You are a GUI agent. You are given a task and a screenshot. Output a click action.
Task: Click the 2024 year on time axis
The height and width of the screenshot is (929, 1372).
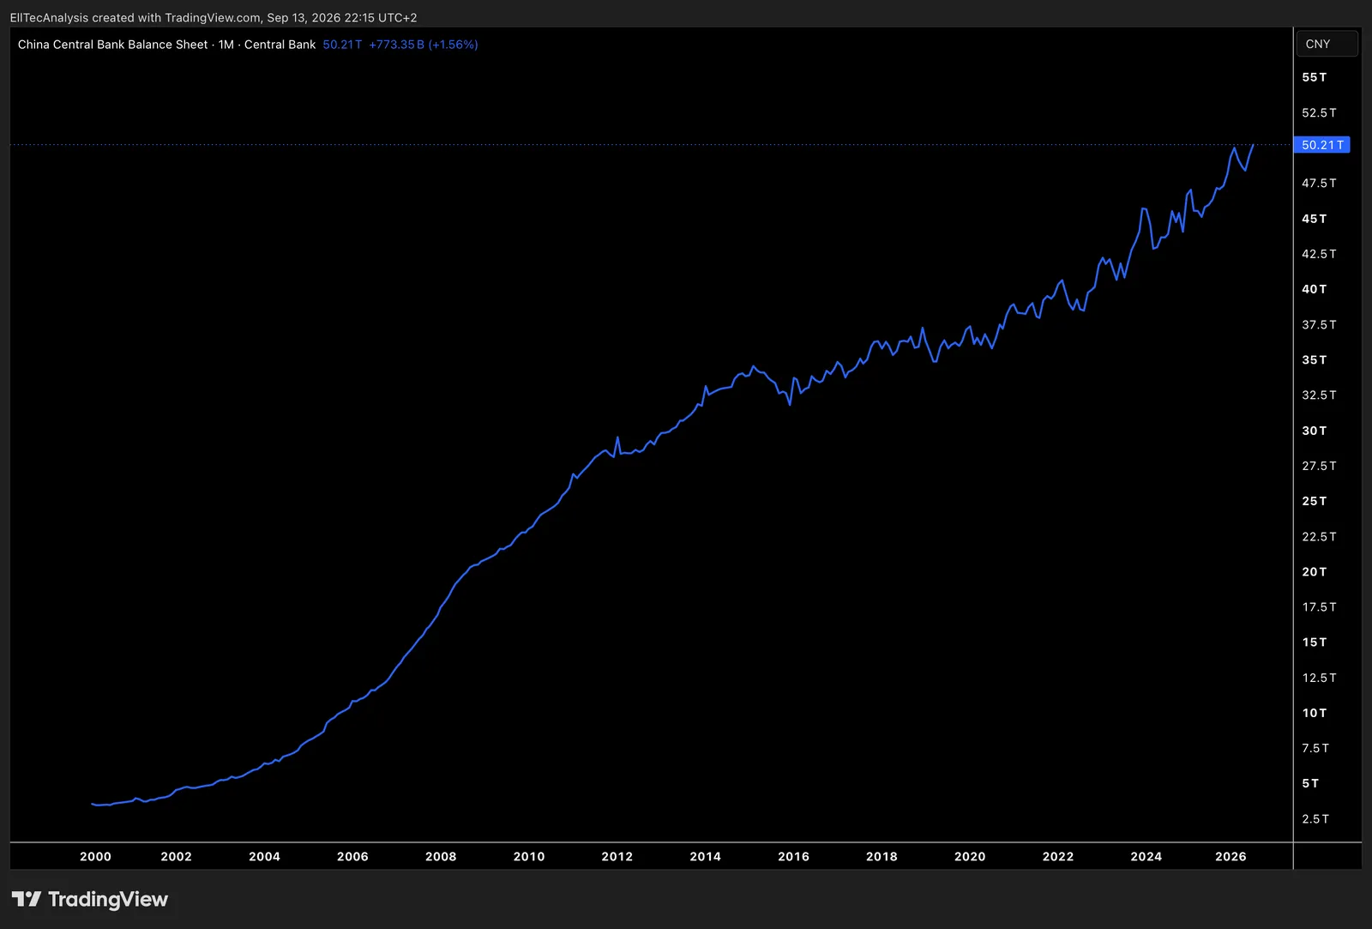tap(1146, 856)
